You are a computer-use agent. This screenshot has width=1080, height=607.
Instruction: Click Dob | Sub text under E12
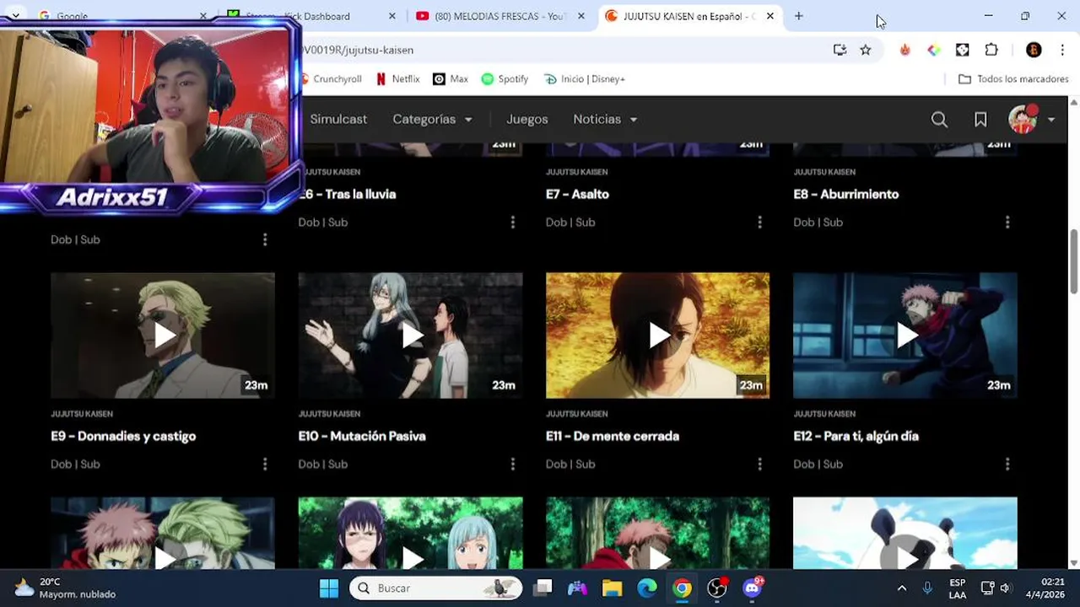click(818, 464)
